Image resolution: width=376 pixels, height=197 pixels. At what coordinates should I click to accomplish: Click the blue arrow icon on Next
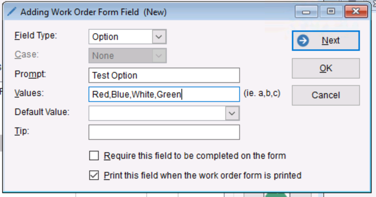click(303, 41)
